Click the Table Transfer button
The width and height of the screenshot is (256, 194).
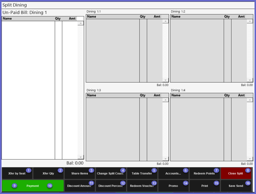[142, 173]
